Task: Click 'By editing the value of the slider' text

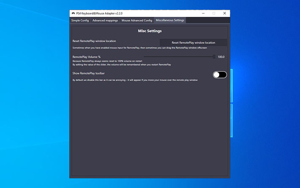Action: 122,64
